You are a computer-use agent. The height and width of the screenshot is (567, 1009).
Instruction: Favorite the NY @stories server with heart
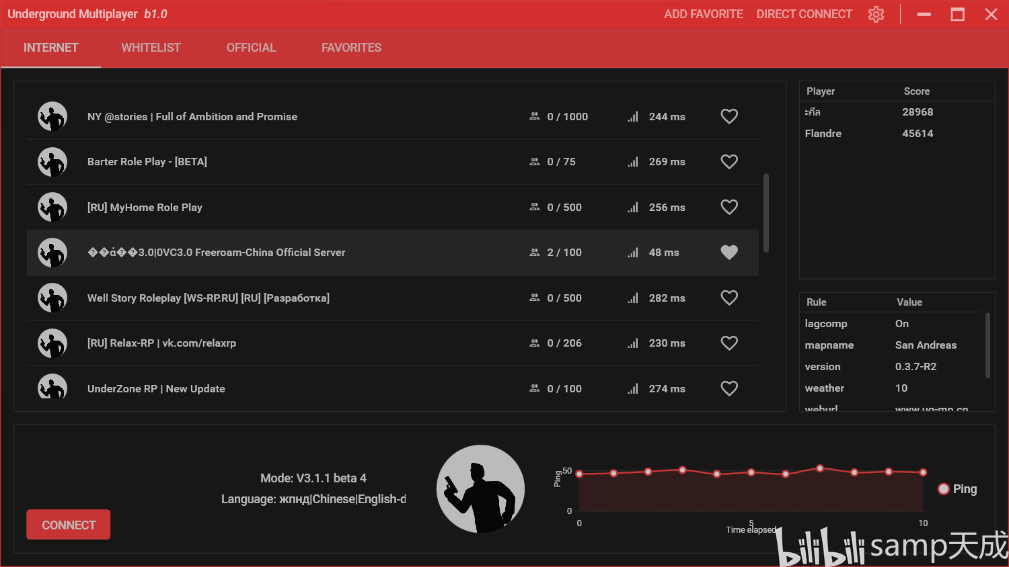(729, 116)
